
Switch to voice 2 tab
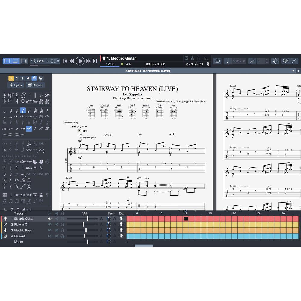coord(17,78)
